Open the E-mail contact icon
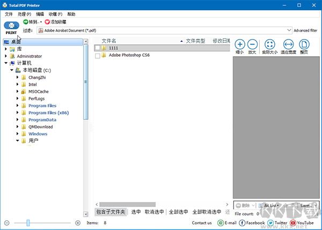322x230 pixels. pos(221,223)
